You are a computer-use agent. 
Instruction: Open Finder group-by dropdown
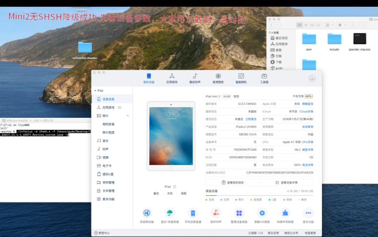[x=329, y=25]
